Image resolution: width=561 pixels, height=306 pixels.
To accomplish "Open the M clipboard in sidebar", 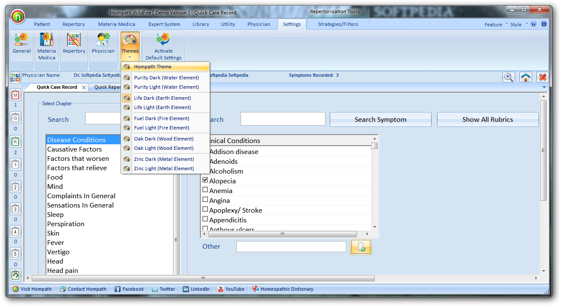I will pyautogui.click(x=15, y=95).
